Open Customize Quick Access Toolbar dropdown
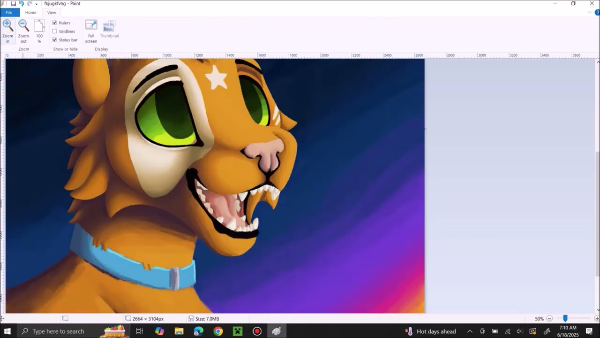The width and height of the screenshot is (600, 338). click(37, 4)
